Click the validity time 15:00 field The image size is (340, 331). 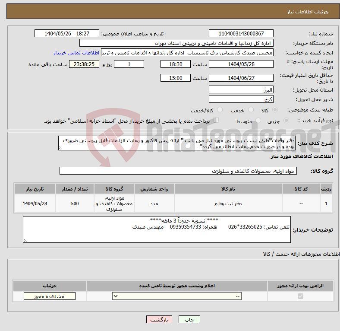point(176,78)
